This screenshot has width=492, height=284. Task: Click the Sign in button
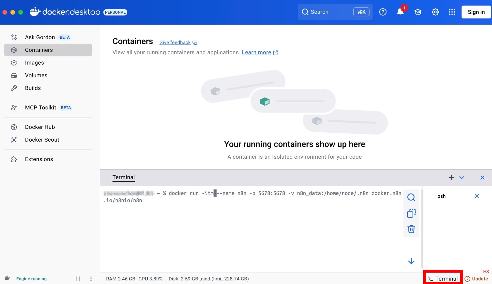pyautogui.click(x=476, y=12)
